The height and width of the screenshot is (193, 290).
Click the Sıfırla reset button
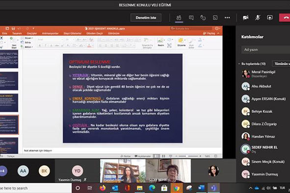click(26, 43)
